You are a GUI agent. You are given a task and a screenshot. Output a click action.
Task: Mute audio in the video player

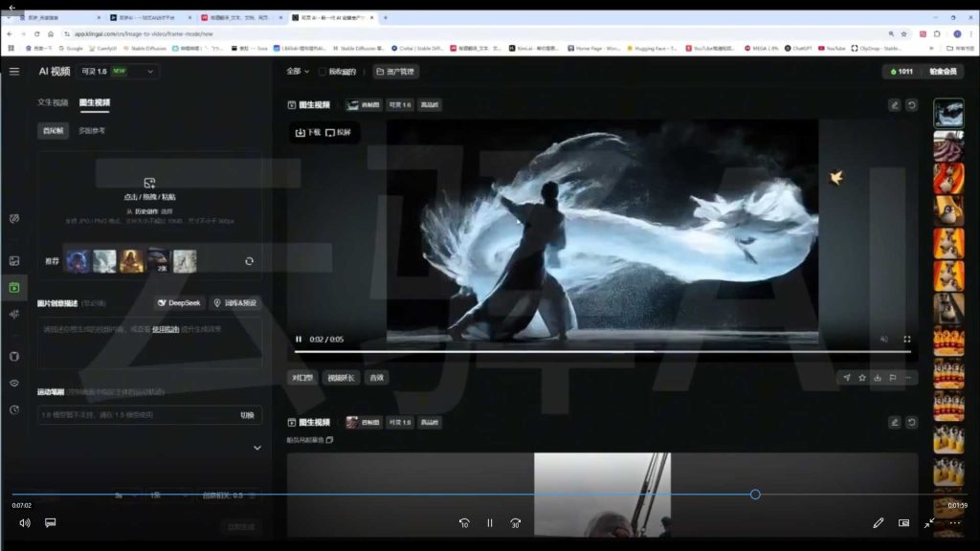[886, 337]
